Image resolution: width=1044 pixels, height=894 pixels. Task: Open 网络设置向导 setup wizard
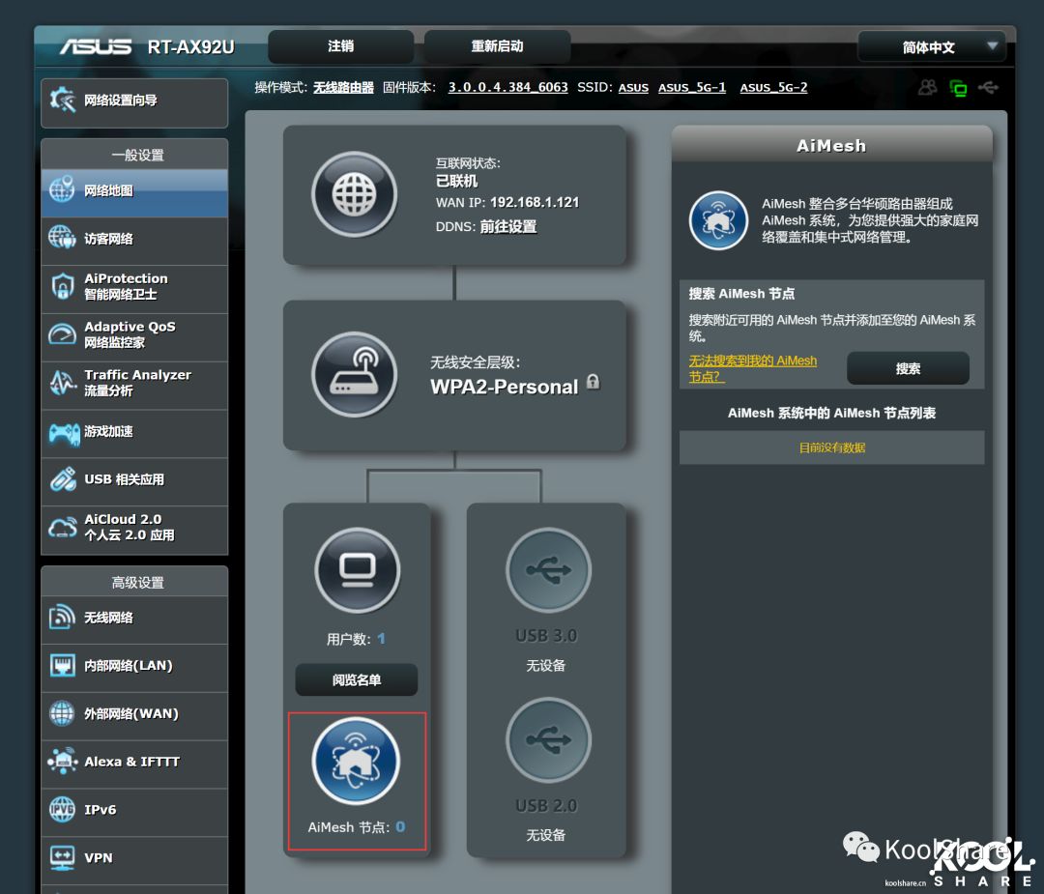[134, 101]
